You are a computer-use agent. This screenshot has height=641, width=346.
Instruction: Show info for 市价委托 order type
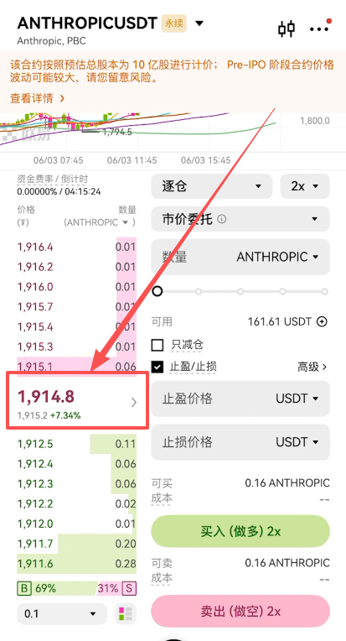pos(221,219)
